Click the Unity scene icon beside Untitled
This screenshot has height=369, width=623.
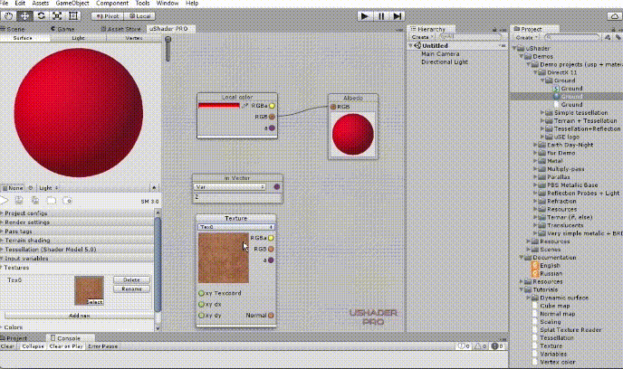(417, 45)
